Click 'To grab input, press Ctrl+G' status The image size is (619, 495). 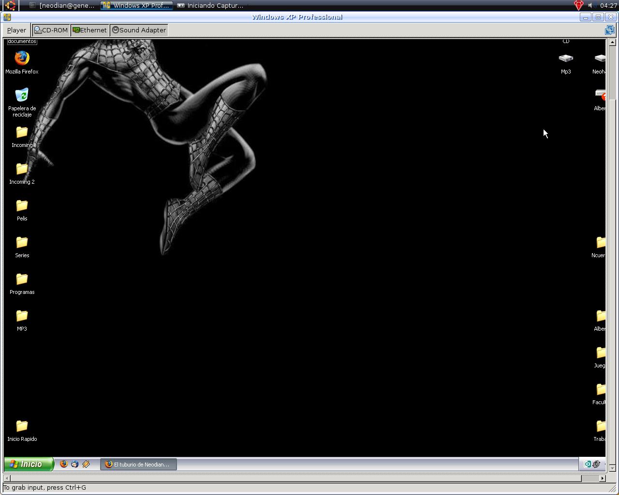coord(45,487)
